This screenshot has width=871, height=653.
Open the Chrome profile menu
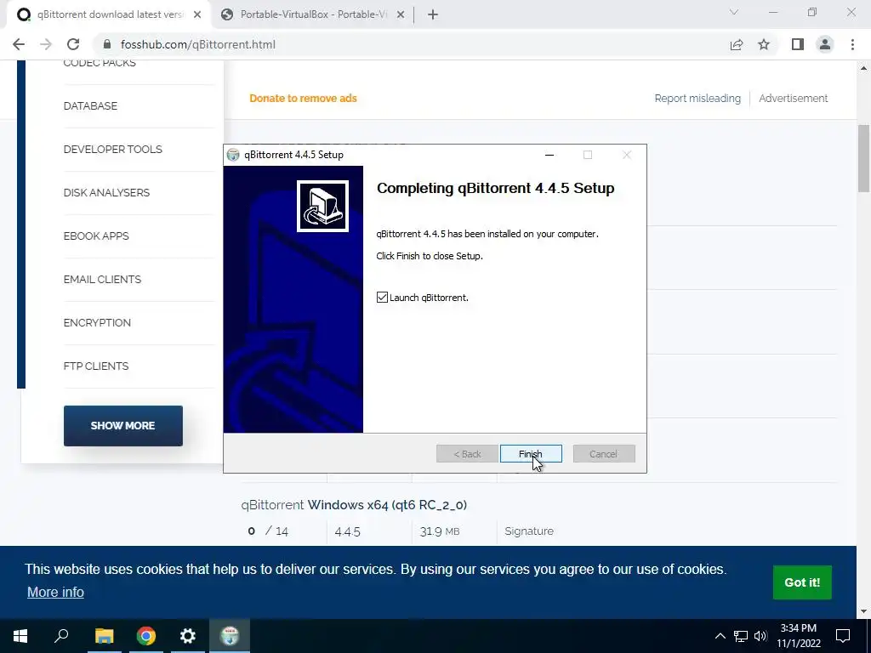point(825,44)
